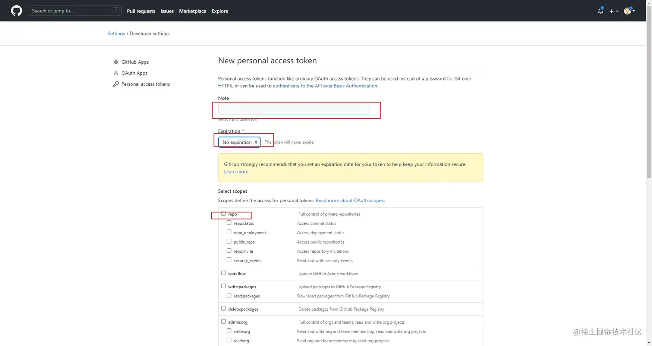Check the workflow scope
Viewport: 652px width, 346px height.
pyautogui.click(x=223, y=273)
